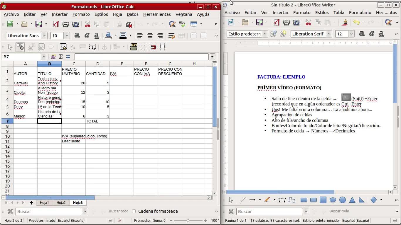
Task: Toggle italic formatting in Writer toolbar
Action: point(372,34)
